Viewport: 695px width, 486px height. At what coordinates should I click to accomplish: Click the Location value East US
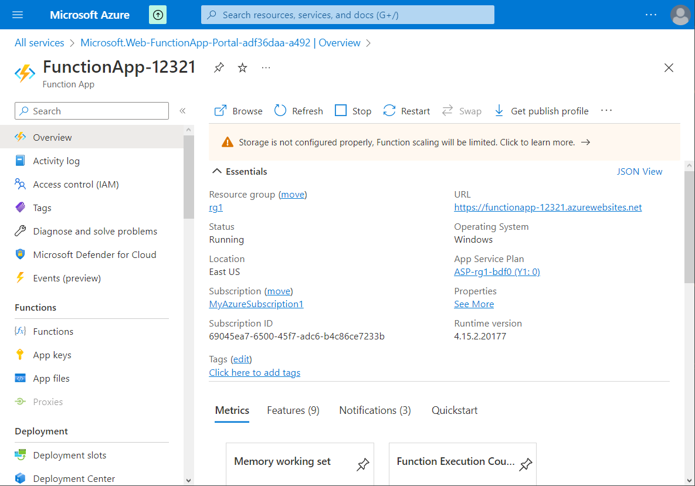[x=224, y=271]
